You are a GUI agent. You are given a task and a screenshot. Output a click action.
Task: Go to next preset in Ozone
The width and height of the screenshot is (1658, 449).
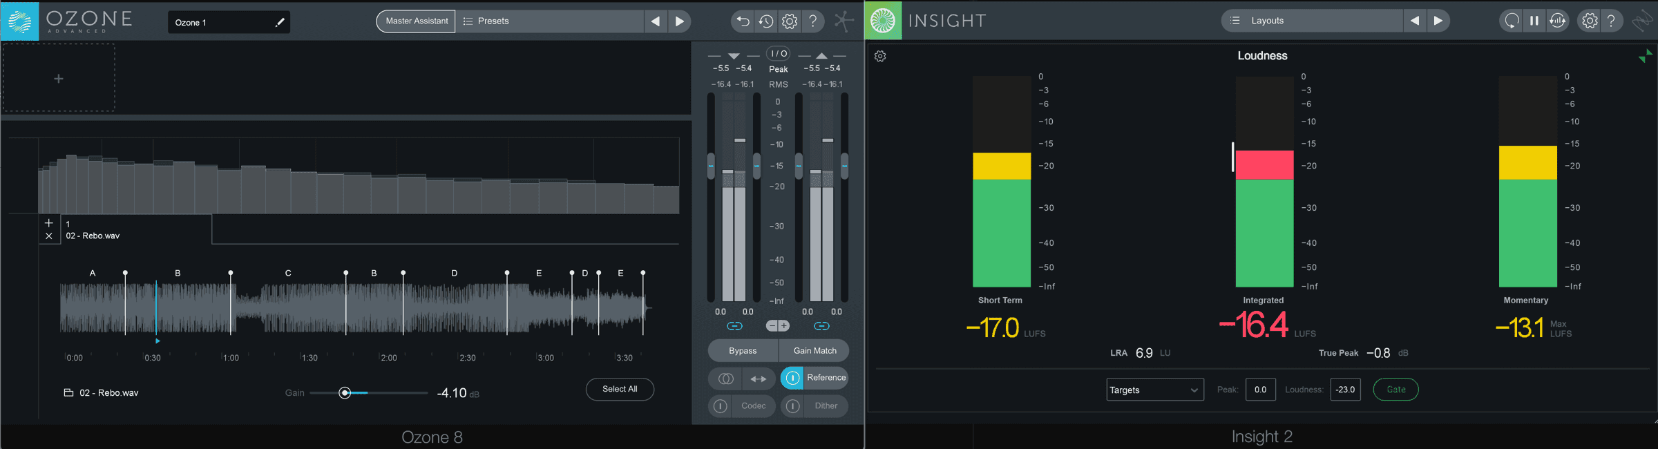pos(679,21)
